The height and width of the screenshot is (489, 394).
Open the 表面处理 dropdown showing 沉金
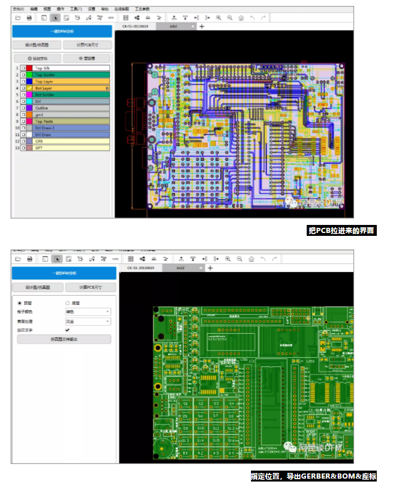(x=87, y=321)
